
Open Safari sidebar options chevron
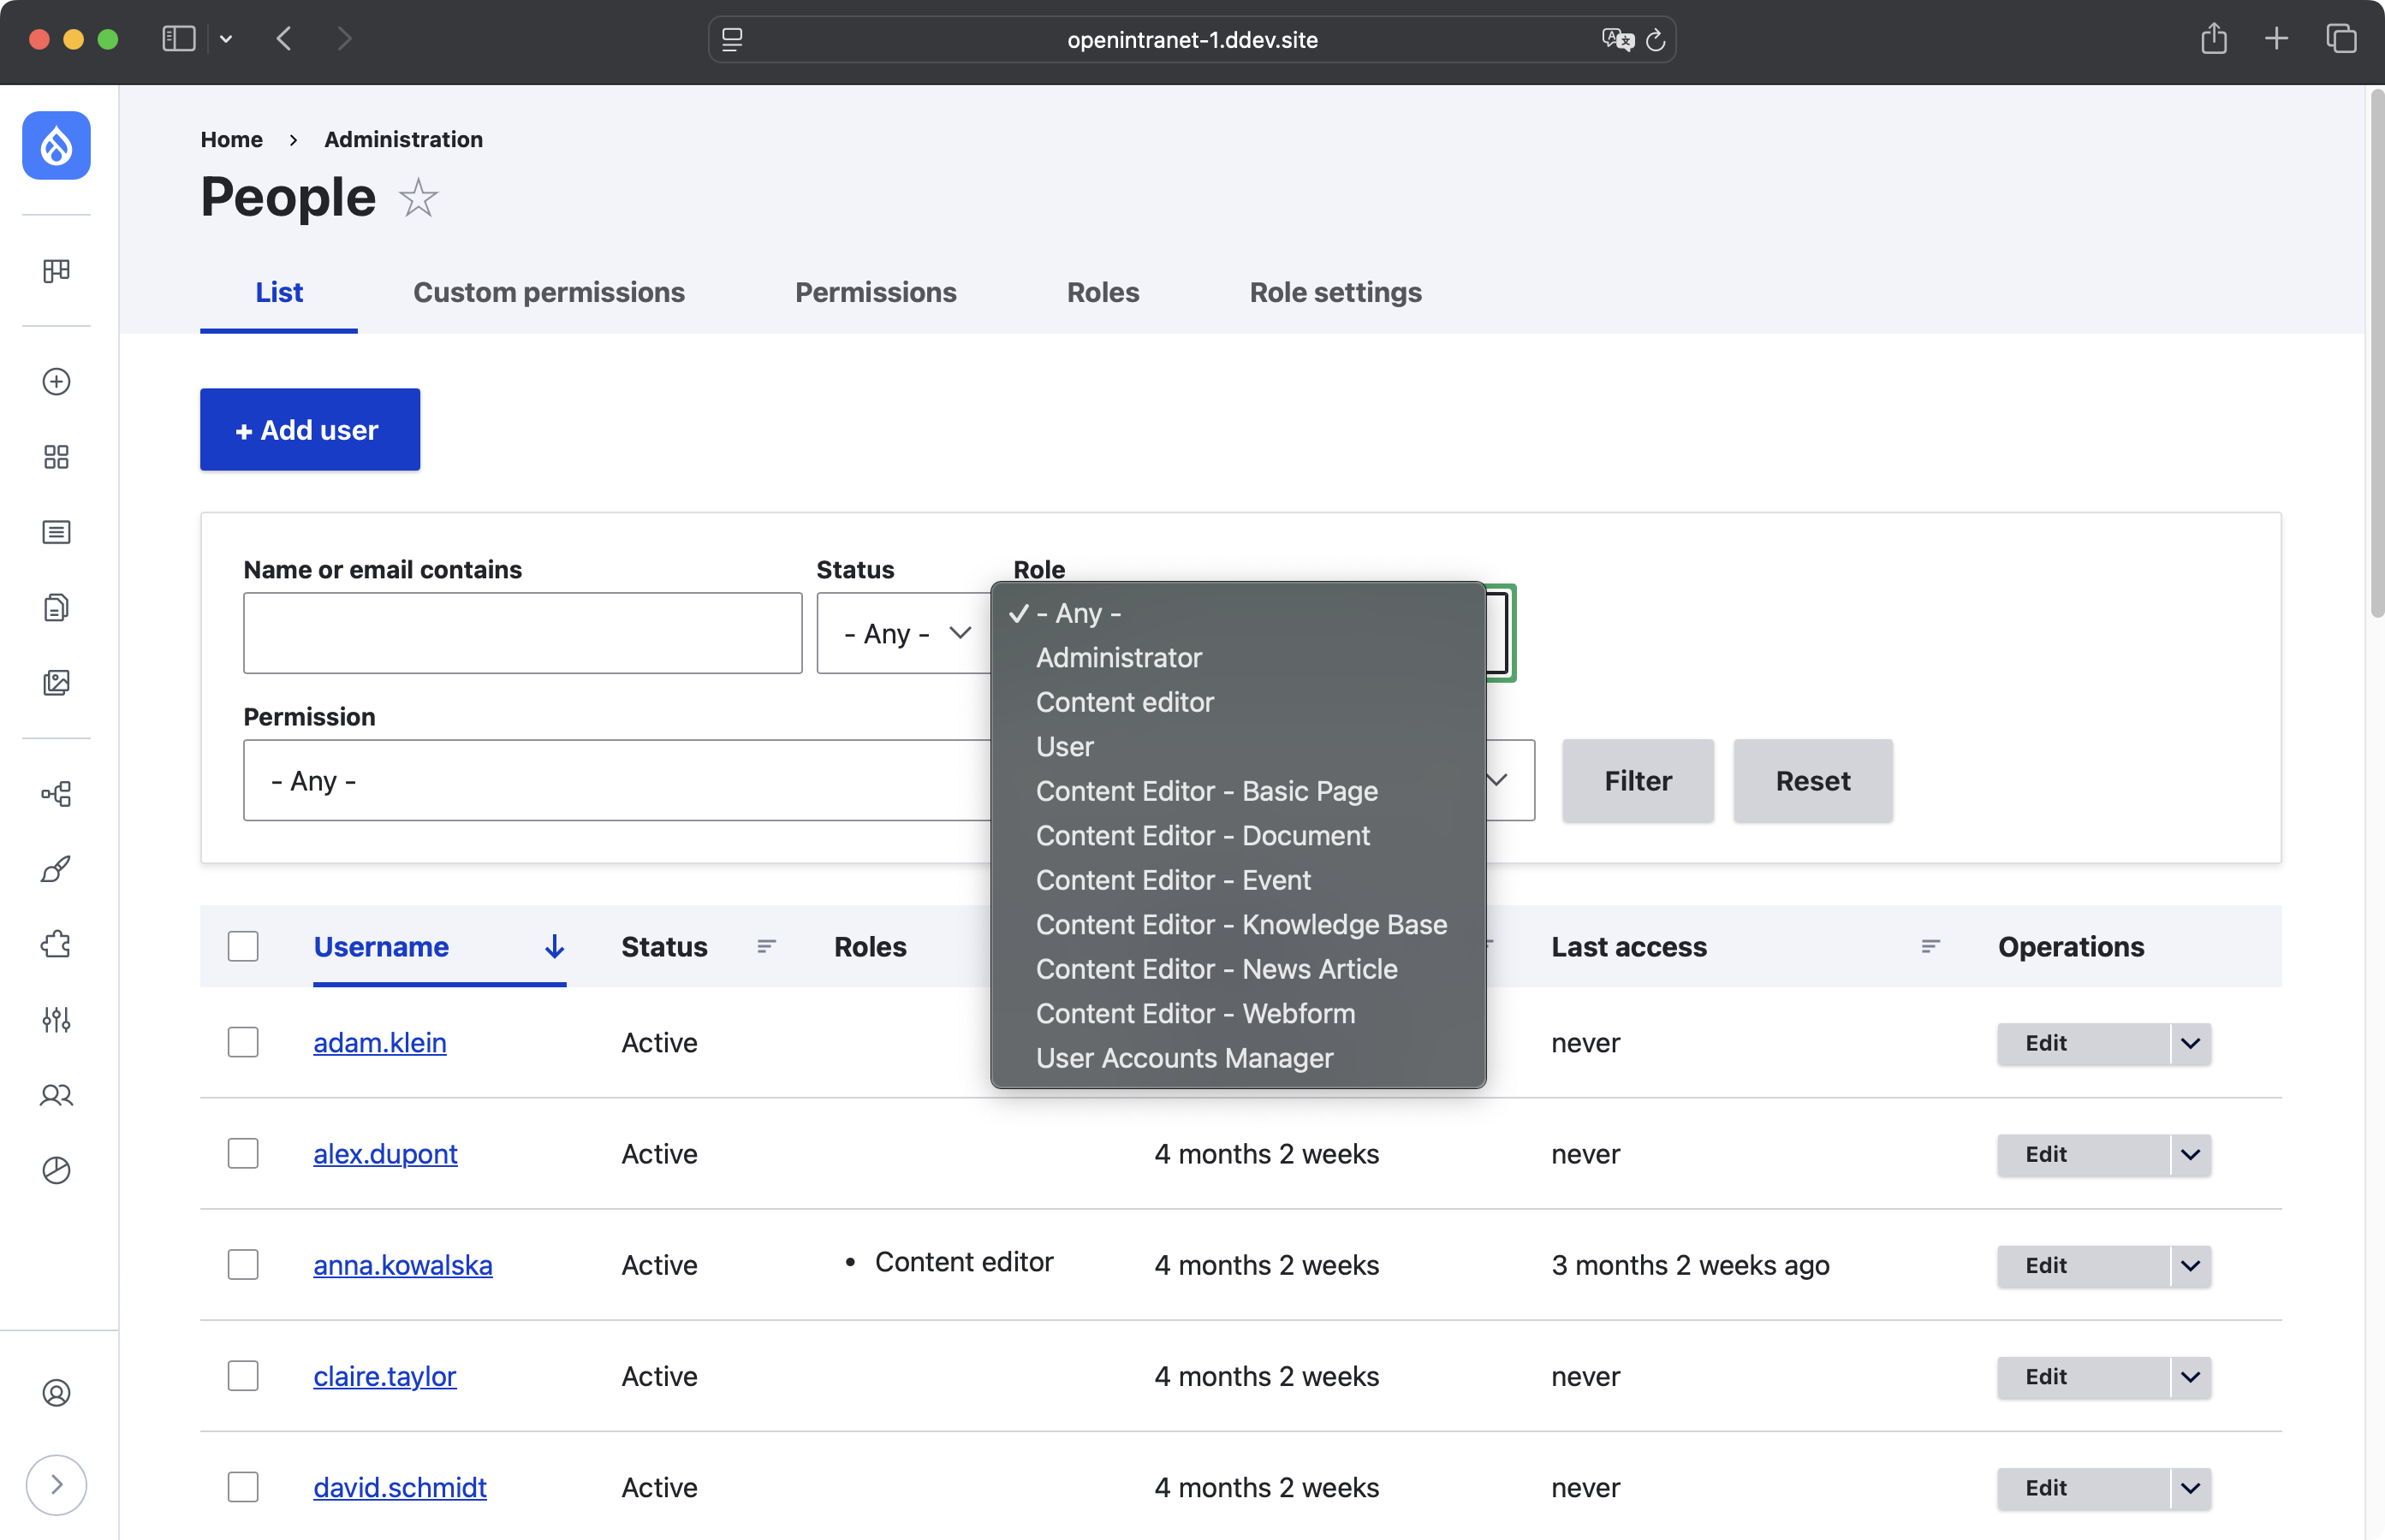click(226, 39)
